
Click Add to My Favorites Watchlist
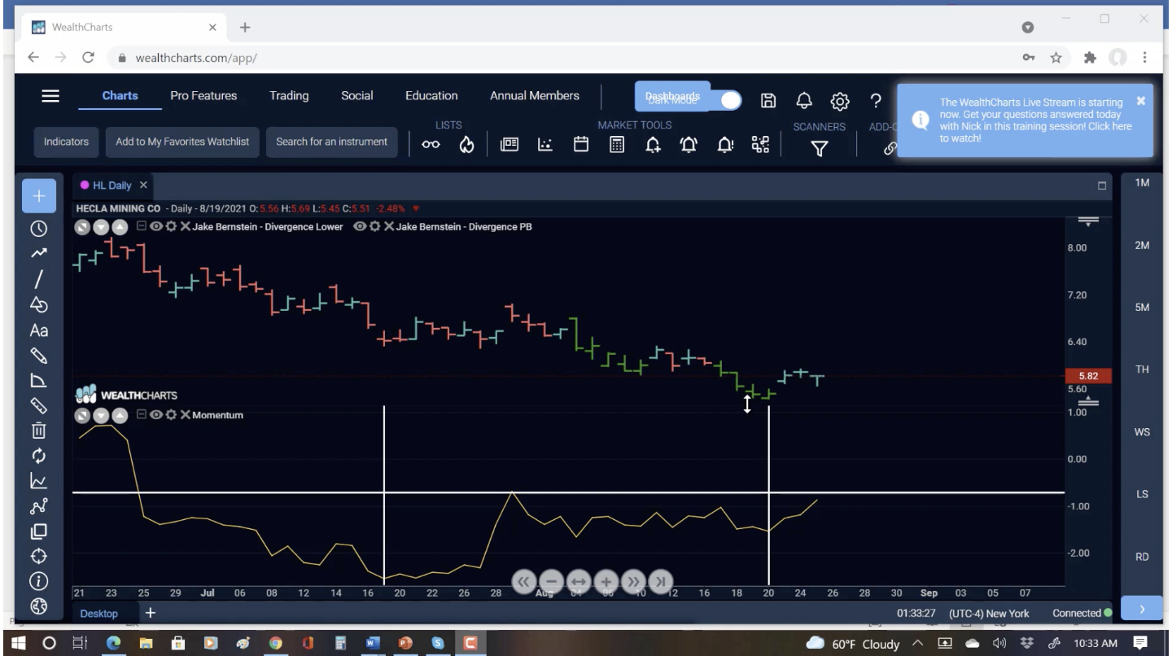click(x=182, y=142)
